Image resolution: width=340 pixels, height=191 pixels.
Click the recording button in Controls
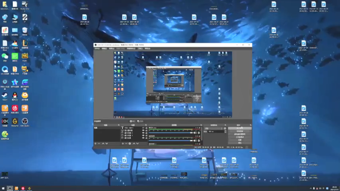point(240,131)
